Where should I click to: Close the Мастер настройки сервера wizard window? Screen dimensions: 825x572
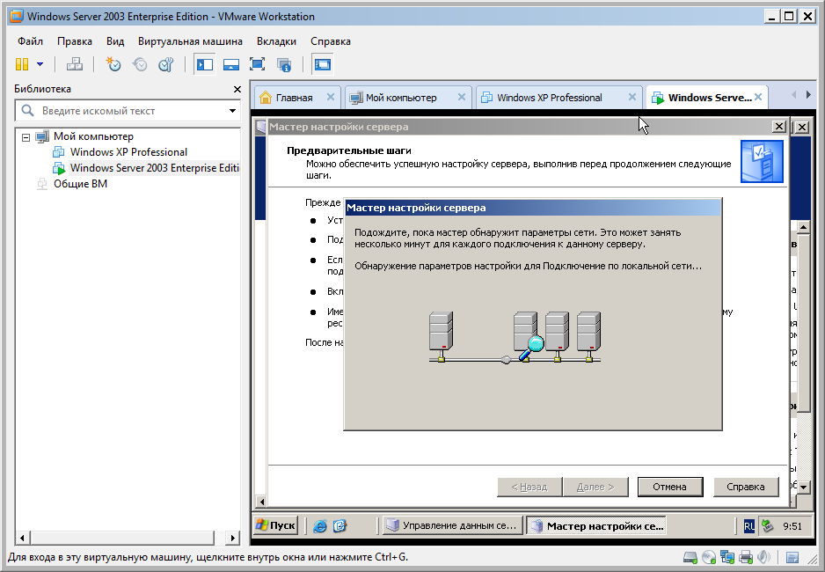coord(778,127)
